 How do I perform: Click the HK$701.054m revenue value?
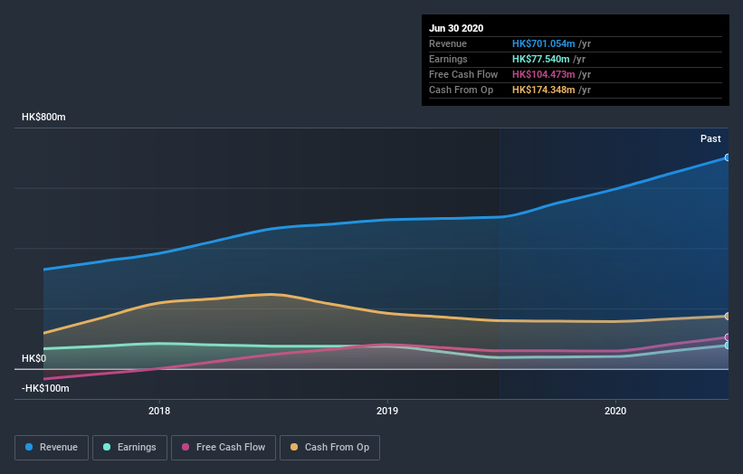click(544, 43)
